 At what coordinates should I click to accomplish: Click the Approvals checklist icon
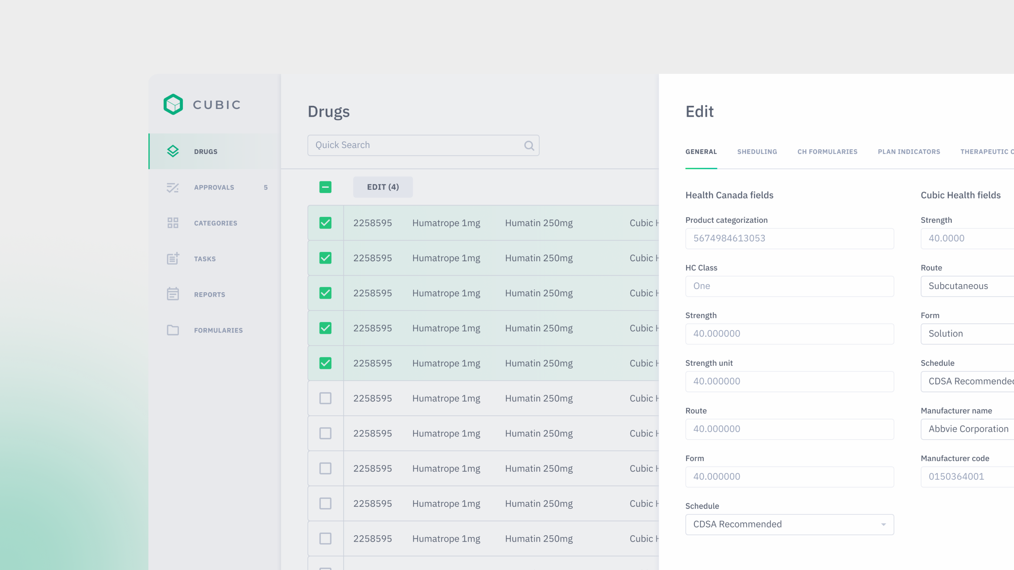point(173,188)
